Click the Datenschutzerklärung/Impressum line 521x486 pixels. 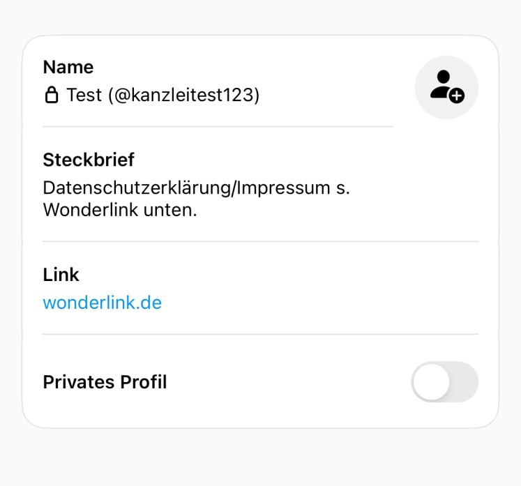[195, 188]
